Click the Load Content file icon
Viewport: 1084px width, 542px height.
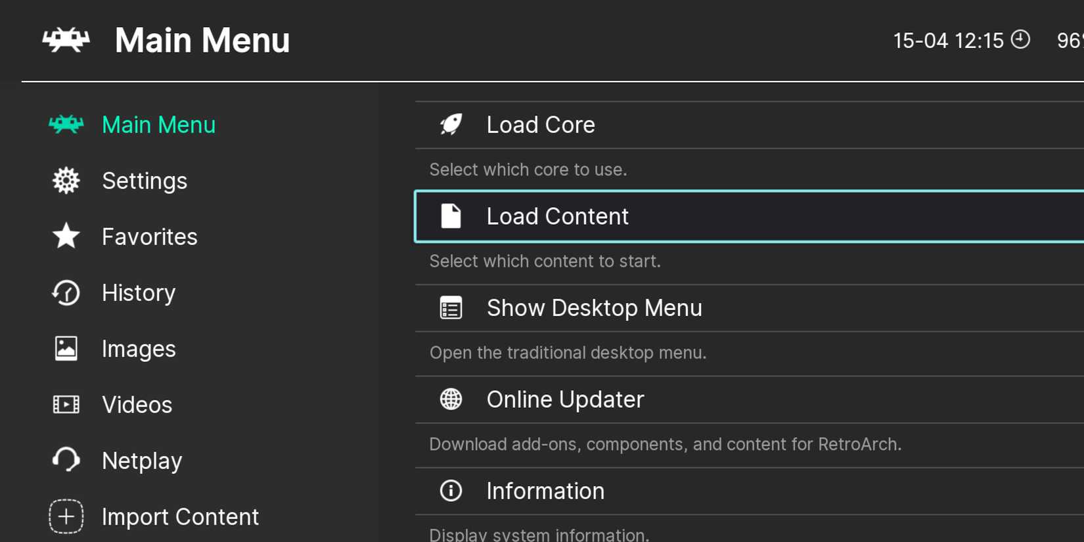(x=451, y=216)
